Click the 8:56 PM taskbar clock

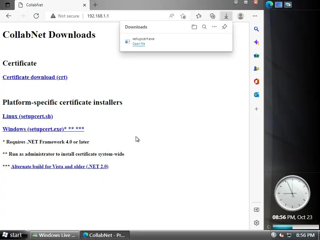point(305,235)
